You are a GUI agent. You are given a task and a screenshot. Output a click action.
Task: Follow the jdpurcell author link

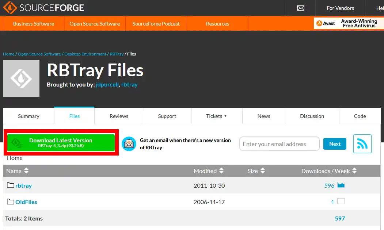click(107, 85)
